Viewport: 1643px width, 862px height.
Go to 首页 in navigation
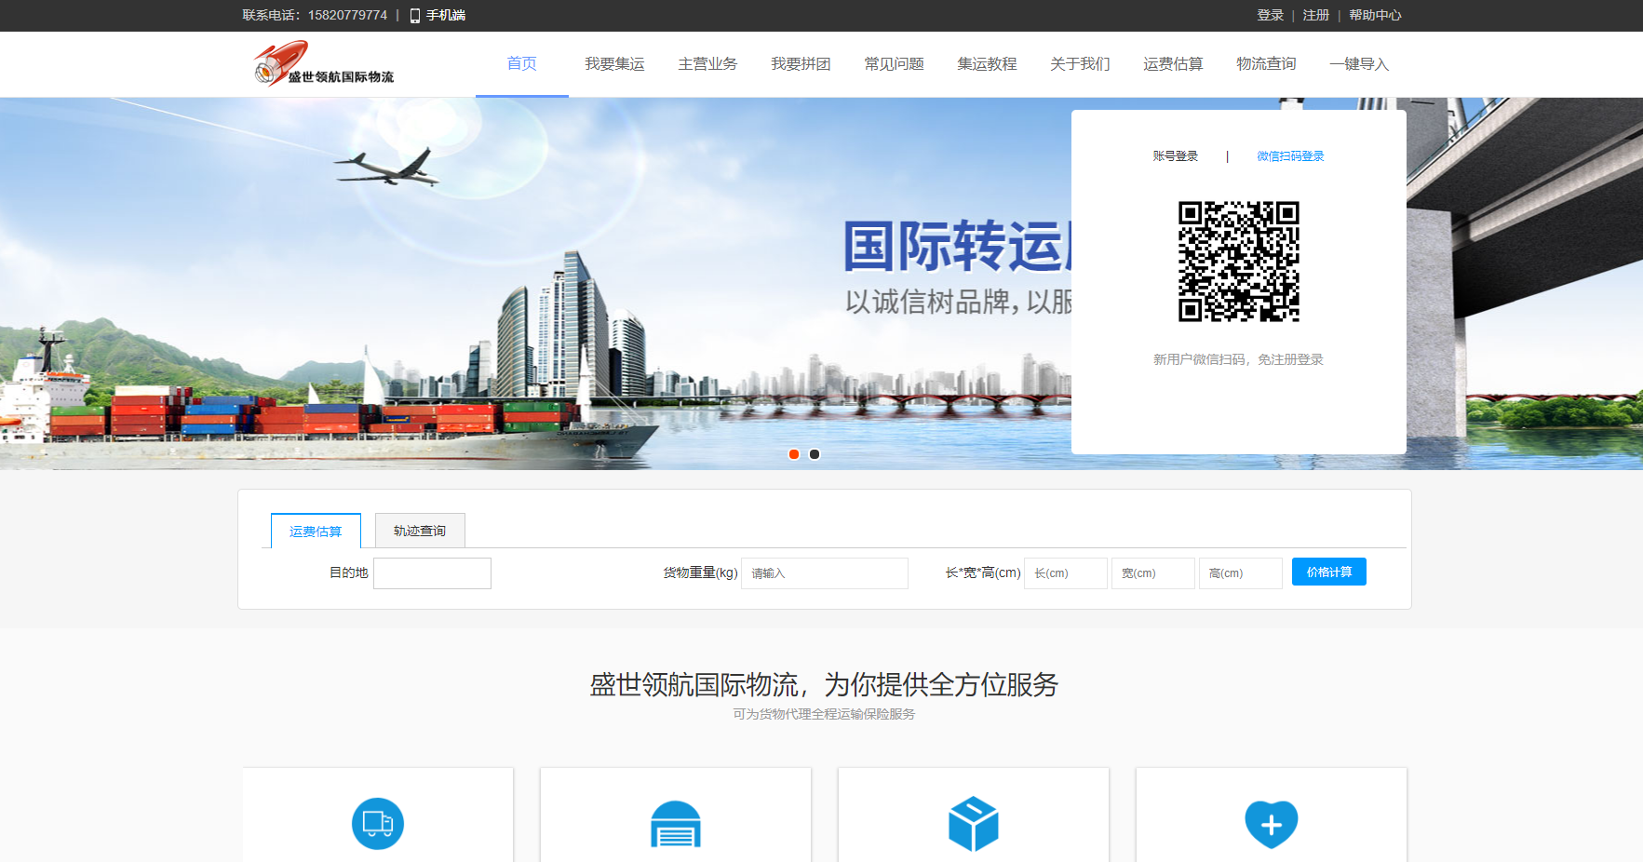tap(522, 63)
